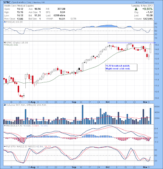The height and width of the screenshot is (169, 163).
Task: Click the last tall white candlestick
Action: click(150, 49)
